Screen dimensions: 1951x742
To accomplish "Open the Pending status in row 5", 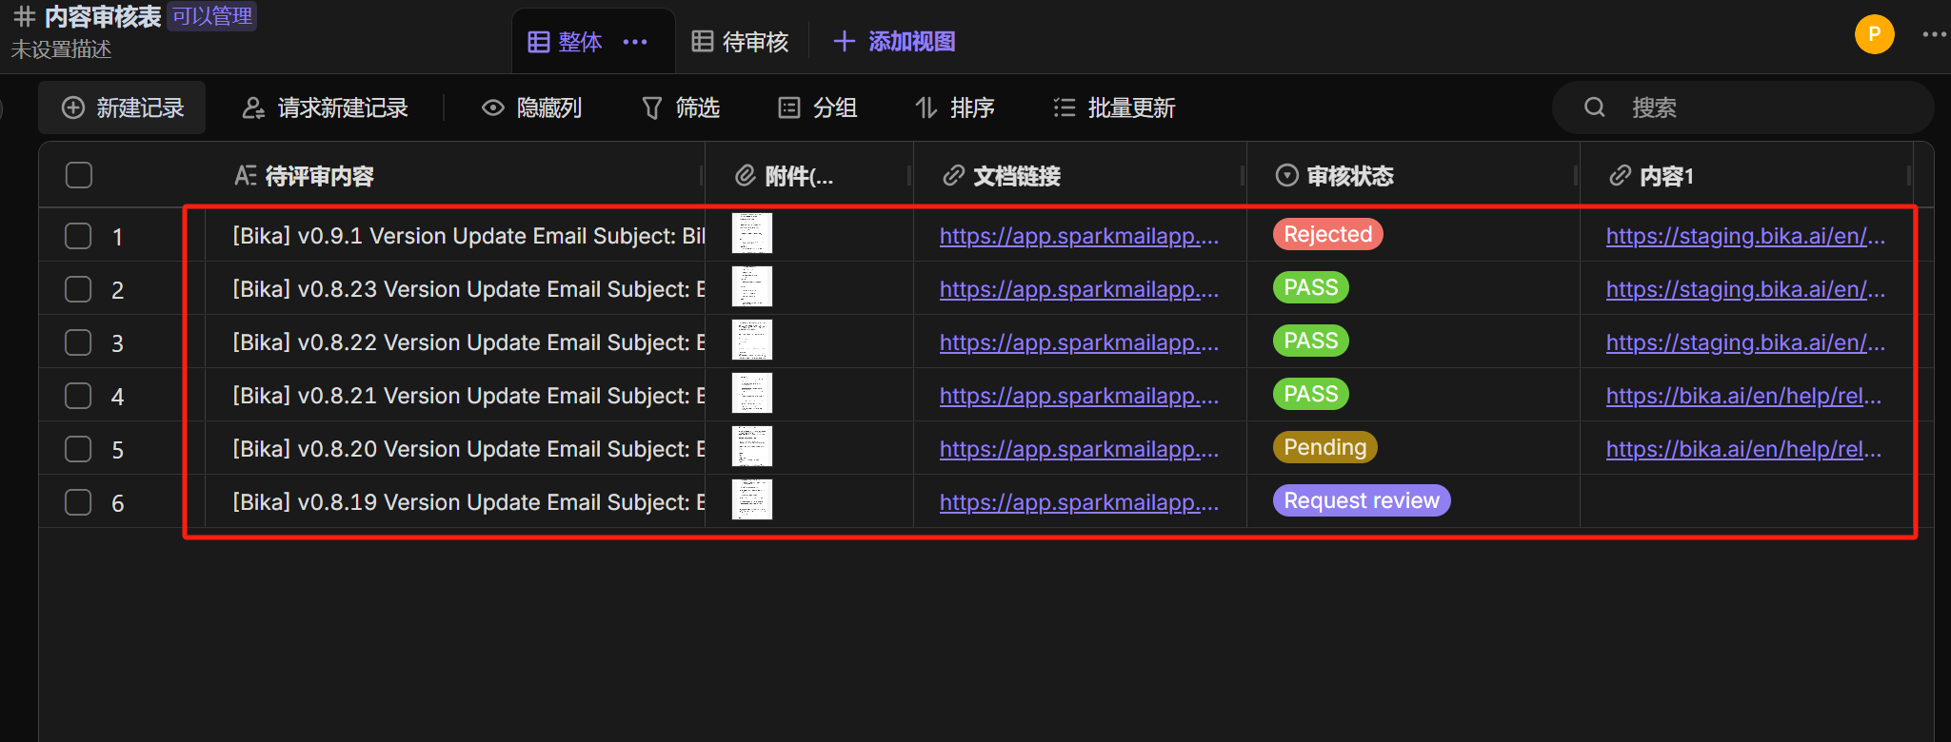I will (x=1325, y=447).
